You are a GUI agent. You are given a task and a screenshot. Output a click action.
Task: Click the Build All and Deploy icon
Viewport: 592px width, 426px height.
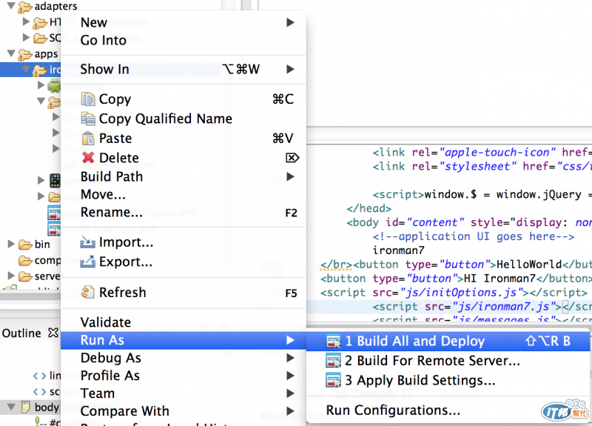click(333, 342)
